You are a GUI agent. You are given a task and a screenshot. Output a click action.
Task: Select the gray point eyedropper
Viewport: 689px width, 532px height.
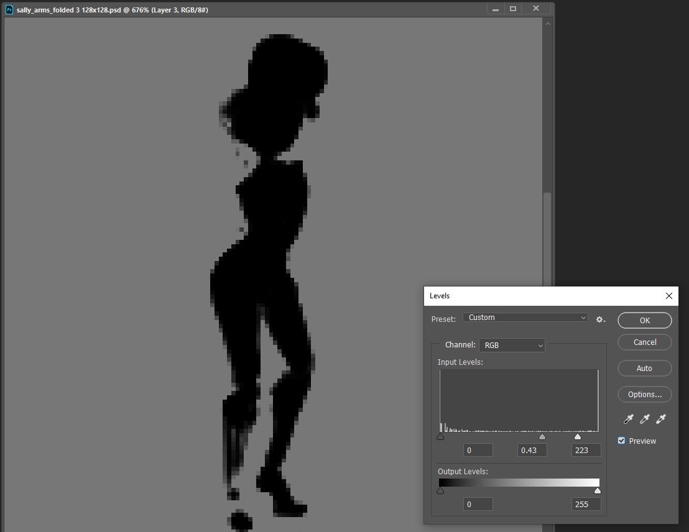tap(645, 420)
